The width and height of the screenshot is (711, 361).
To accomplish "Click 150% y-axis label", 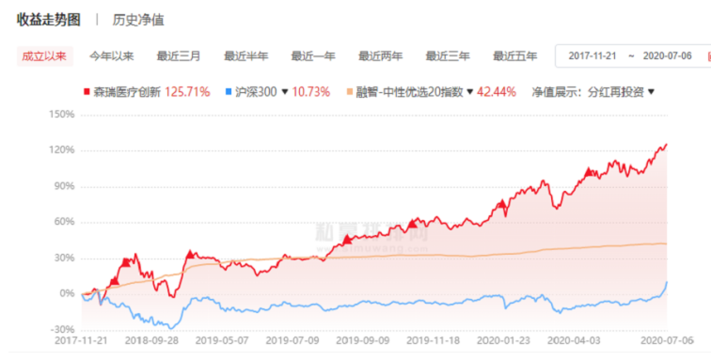I will (62, 115).
